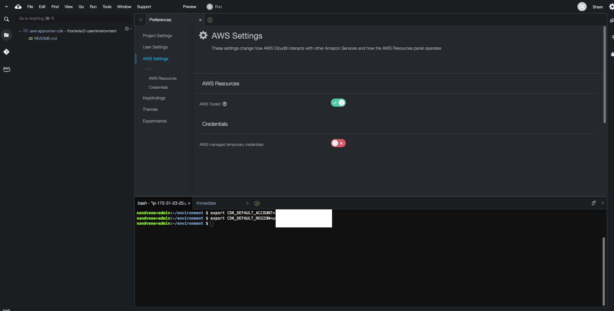This screenshot has width=614, height=311.
Task: Enable AWS managed temporary credentials toggle
Action: (338, 143)
